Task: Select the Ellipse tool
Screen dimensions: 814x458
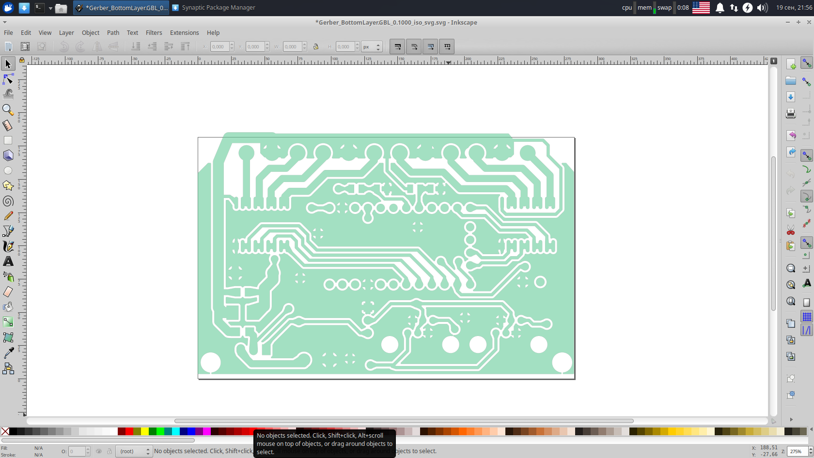Action: [8, 170]
